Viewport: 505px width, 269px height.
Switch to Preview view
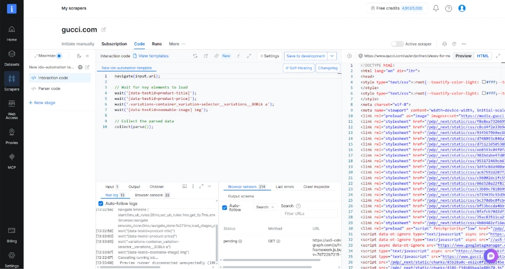[x=463, y=56]
